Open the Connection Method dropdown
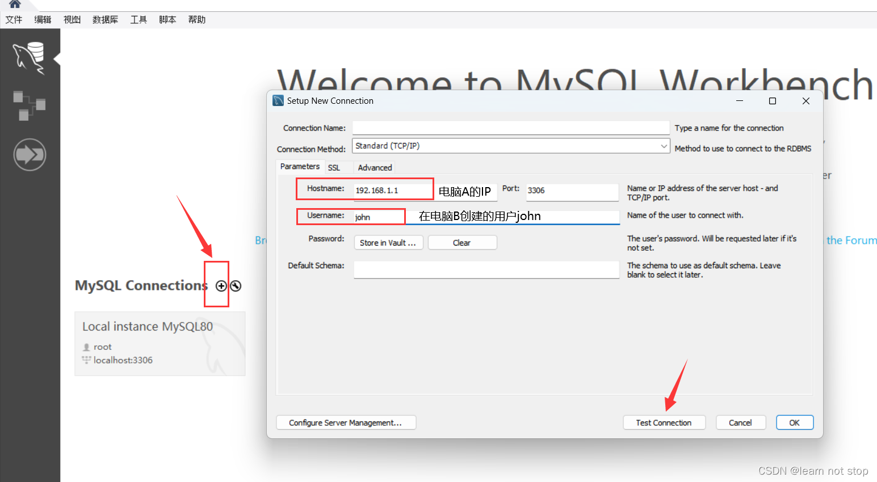The image size is (877, 482). (x=663, y=146)
